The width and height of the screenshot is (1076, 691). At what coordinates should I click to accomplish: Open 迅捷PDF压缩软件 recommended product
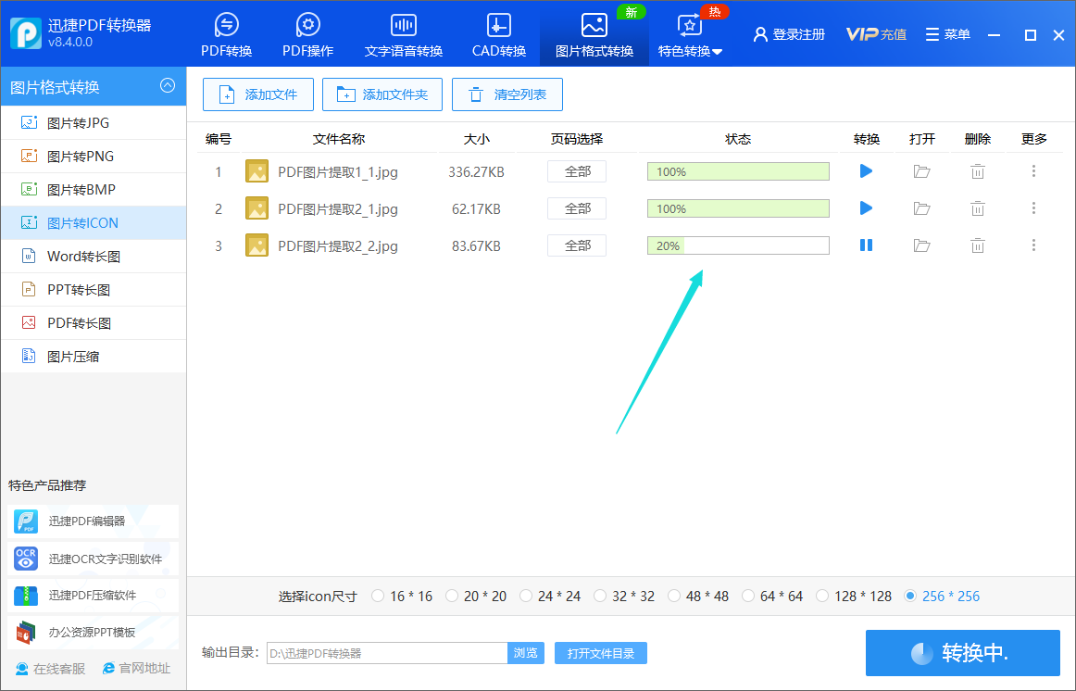point(94,595)
